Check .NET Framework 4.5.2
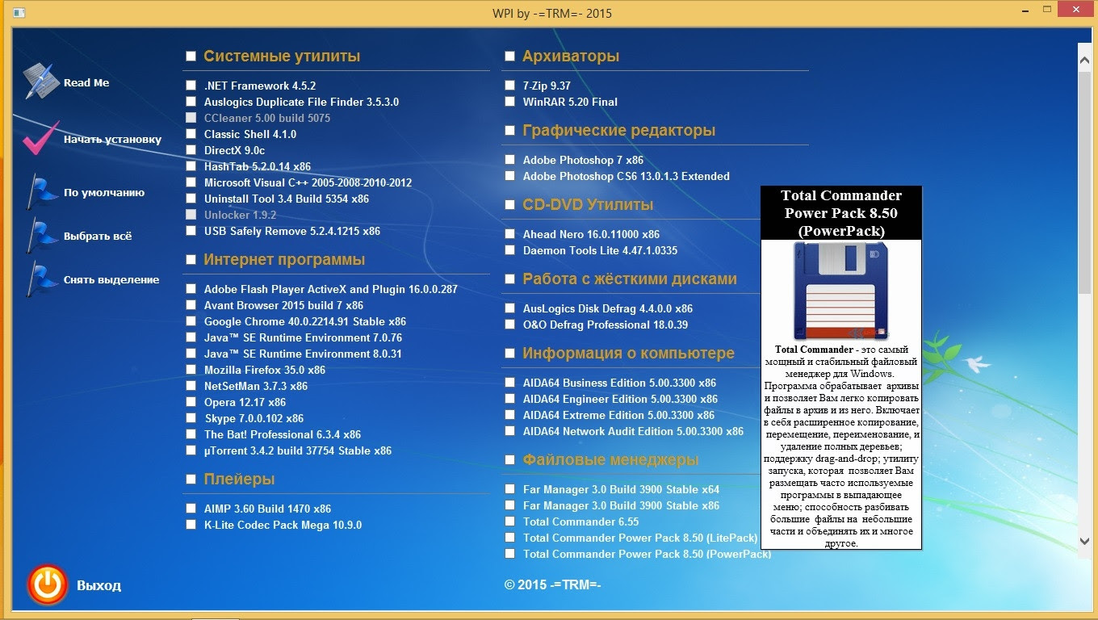Image resolution: width=1098 pixels, height=620 pixels. 191,86
